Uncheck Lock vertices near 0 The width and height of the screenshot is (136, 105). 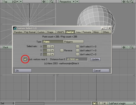click(25, 59)
